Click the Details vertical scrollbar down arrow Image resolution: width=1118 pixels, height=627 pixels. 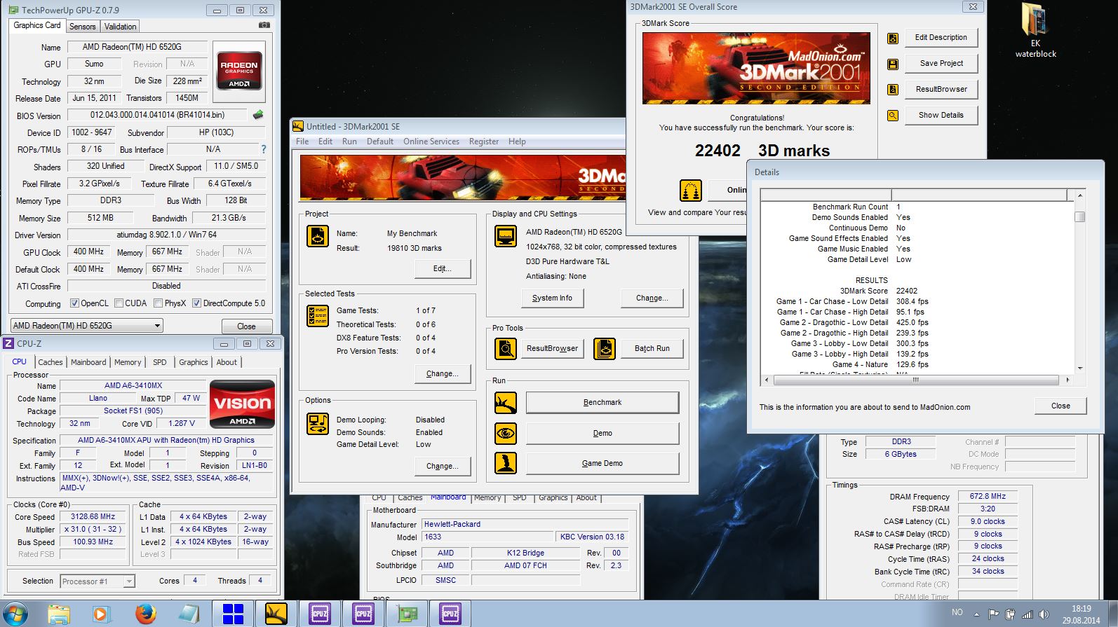point(1080,368)
